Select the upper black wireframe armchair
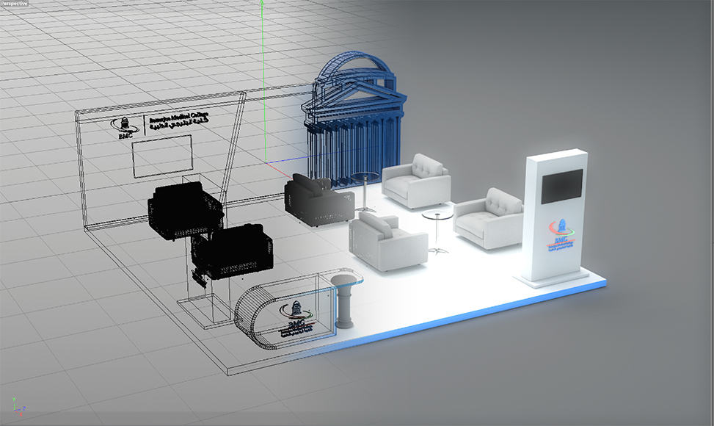 tap(185, 209)
